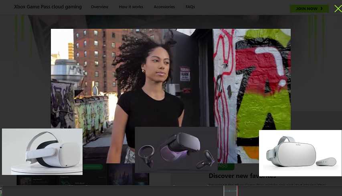
Task: Click the JOIN NOW button
Action: pos(309,8)
